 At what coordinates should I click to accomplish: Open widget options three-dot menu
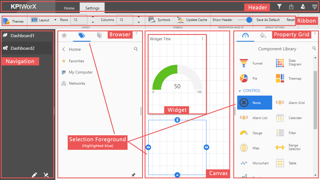coord(203,39)
